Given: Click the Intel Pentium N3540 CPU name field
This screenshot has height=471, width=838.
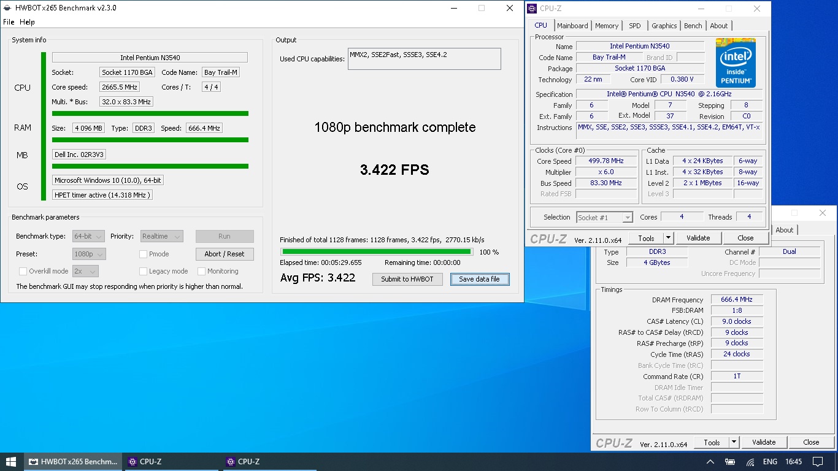Looking at the screenshot, I should pyautogui.click(x=150, y=58).
